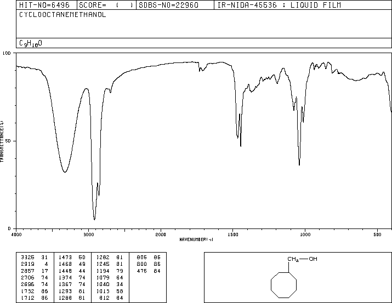Click the 500 wavenumber axis label
This screenshot has width=392, height=303.
point(377,235)
